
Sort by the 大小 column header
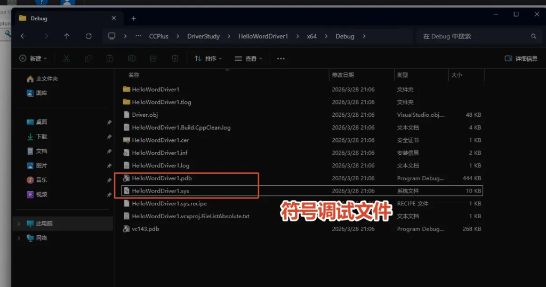click(x=456, y=75)
